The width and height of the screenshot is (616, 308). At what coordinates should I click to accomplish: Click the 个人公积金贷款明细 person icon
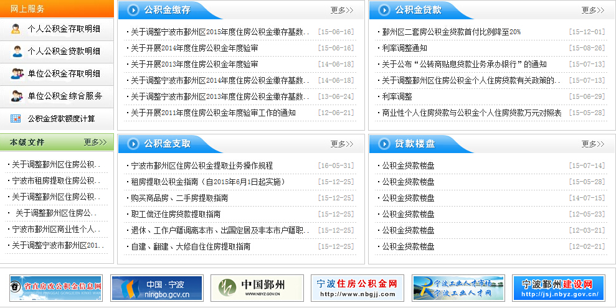(x=16, y=51)
